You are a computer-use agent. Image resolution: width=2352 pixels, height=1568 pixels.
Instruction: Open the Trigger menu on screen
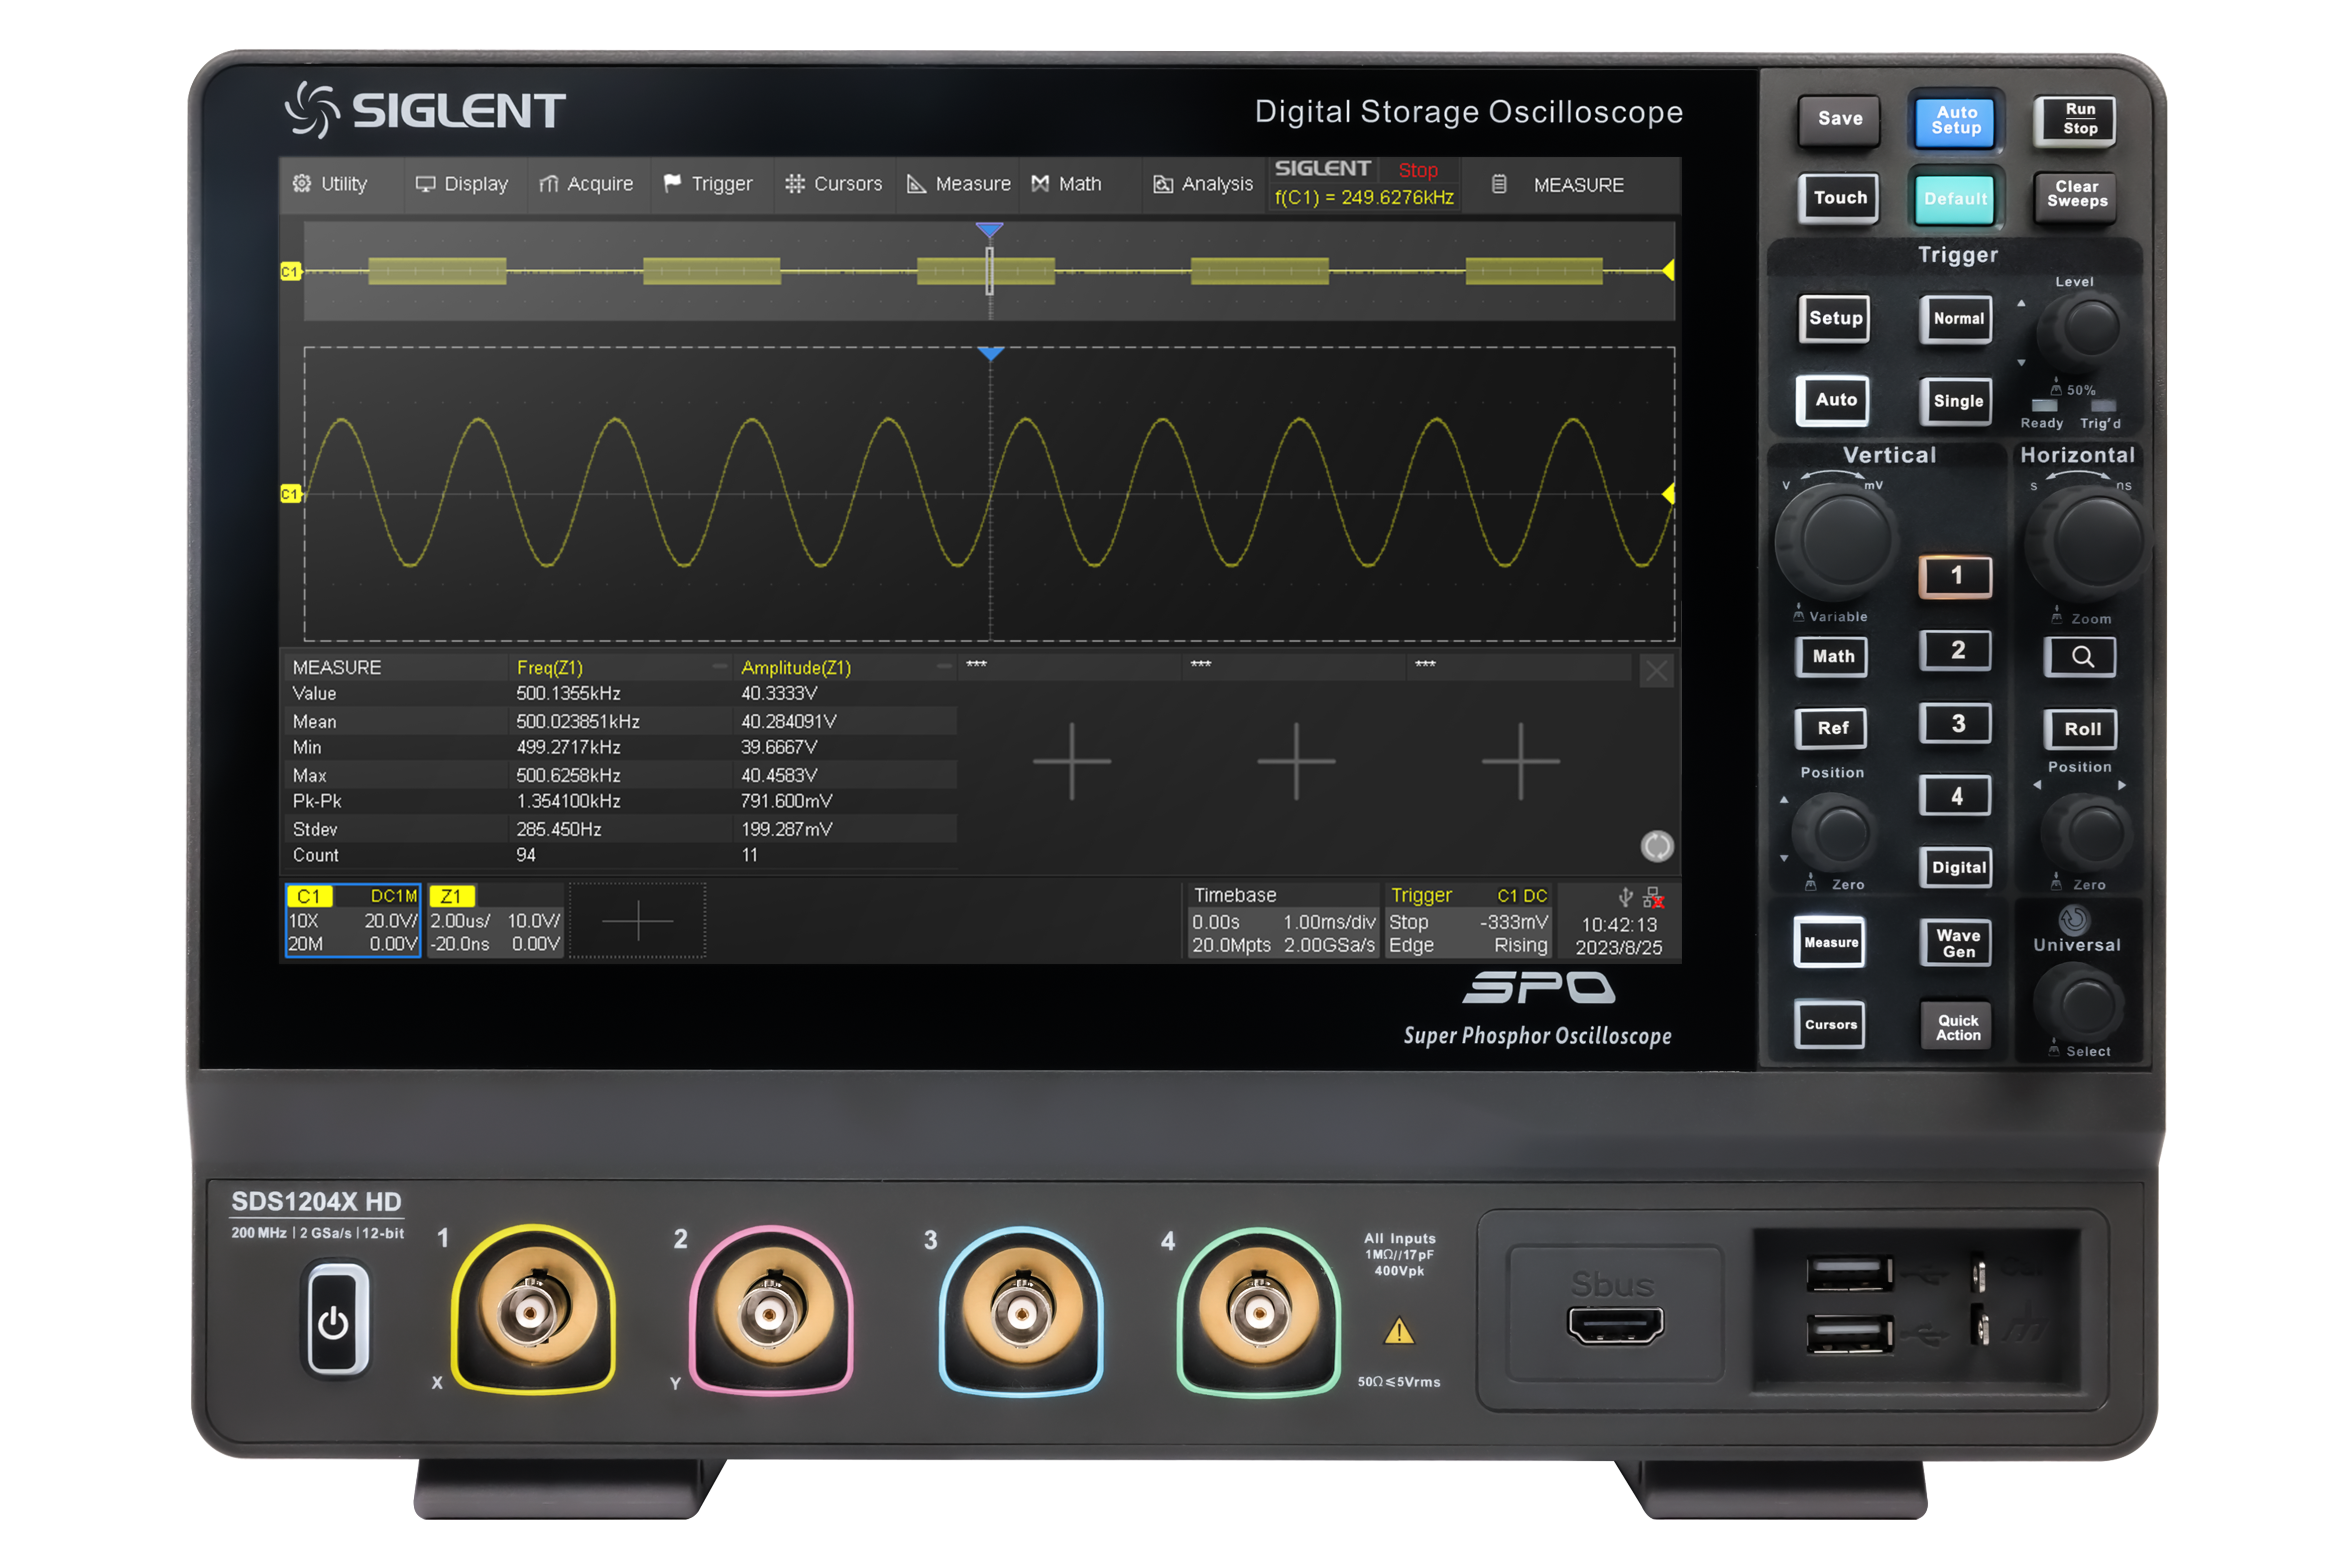[x=708, y=184]
